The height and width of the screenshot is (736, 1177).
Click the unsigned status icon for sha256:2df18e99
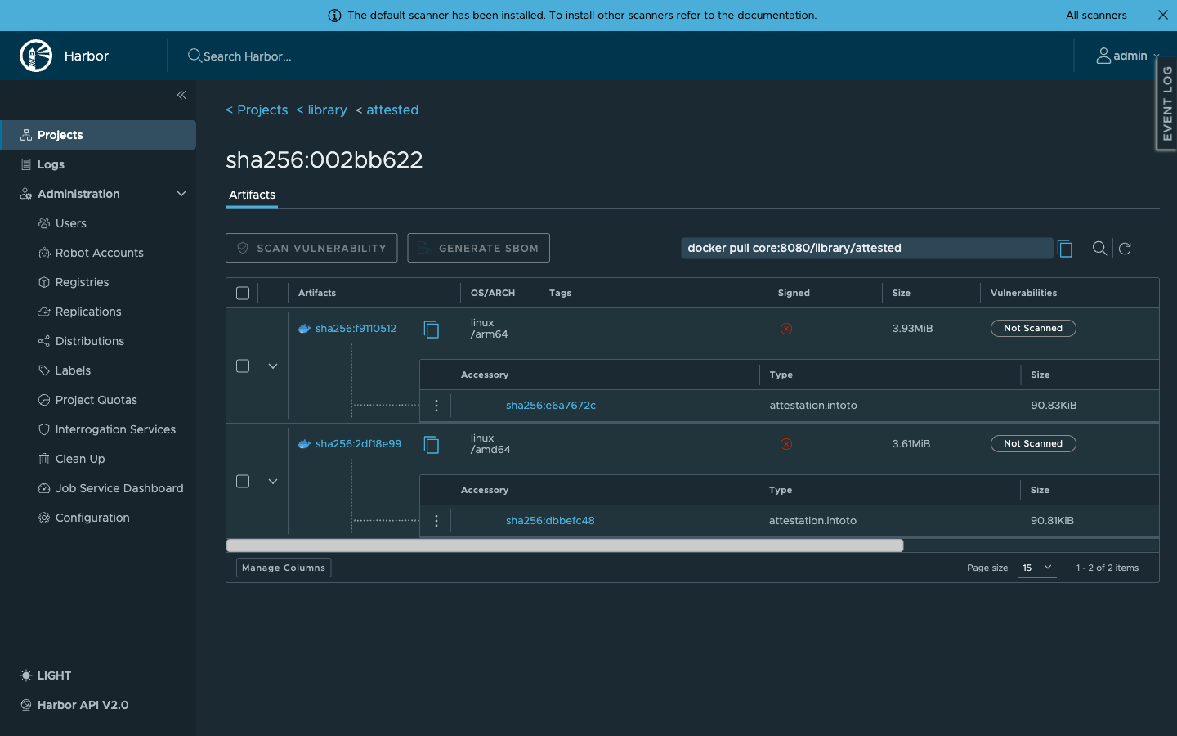[x=786, y=444]
